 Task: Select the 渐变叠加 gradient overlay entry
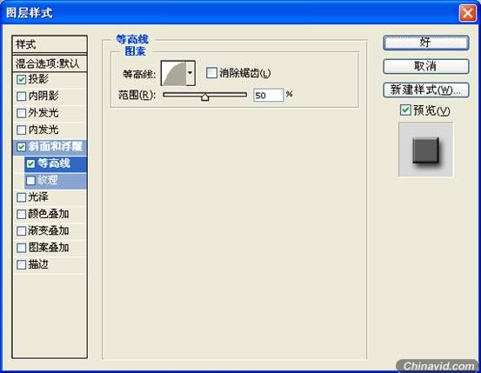pyautogui.click(x=50, y=230)
